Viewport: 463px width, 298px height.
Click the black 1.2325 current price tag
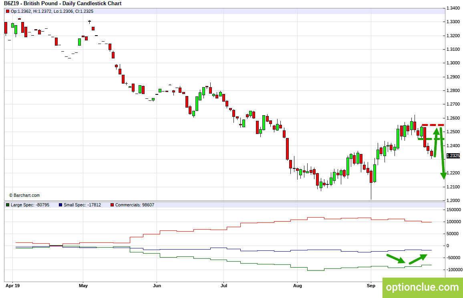tap(453, 156)
